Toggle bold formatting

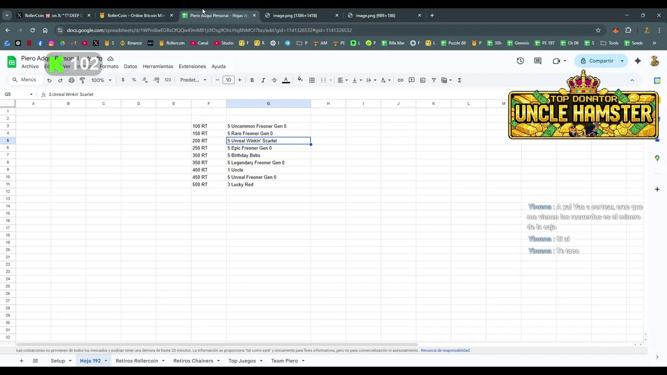click(252, 80)
